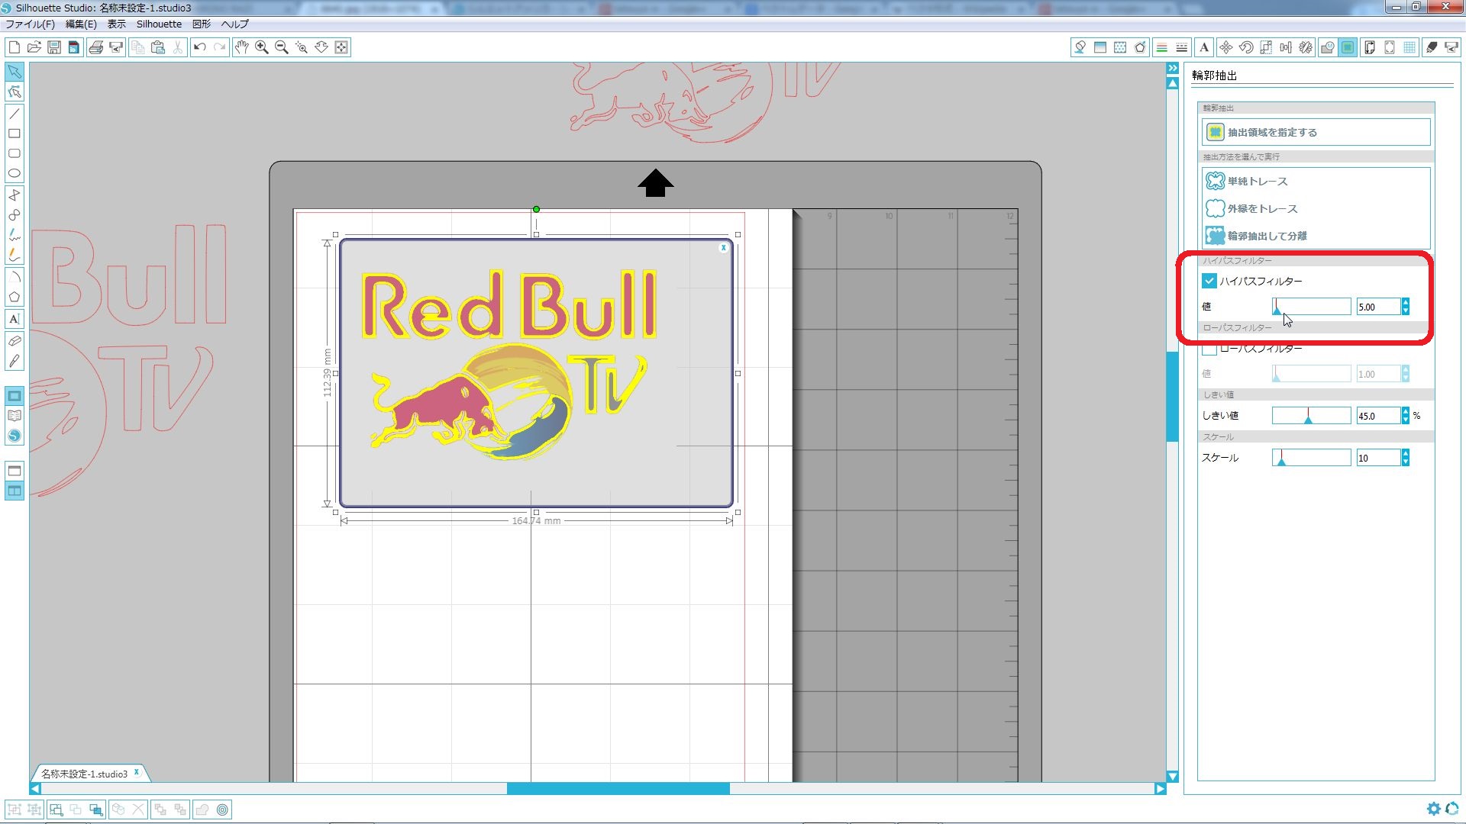Click the threshold value field 45.0

(x=1377, y=416)
